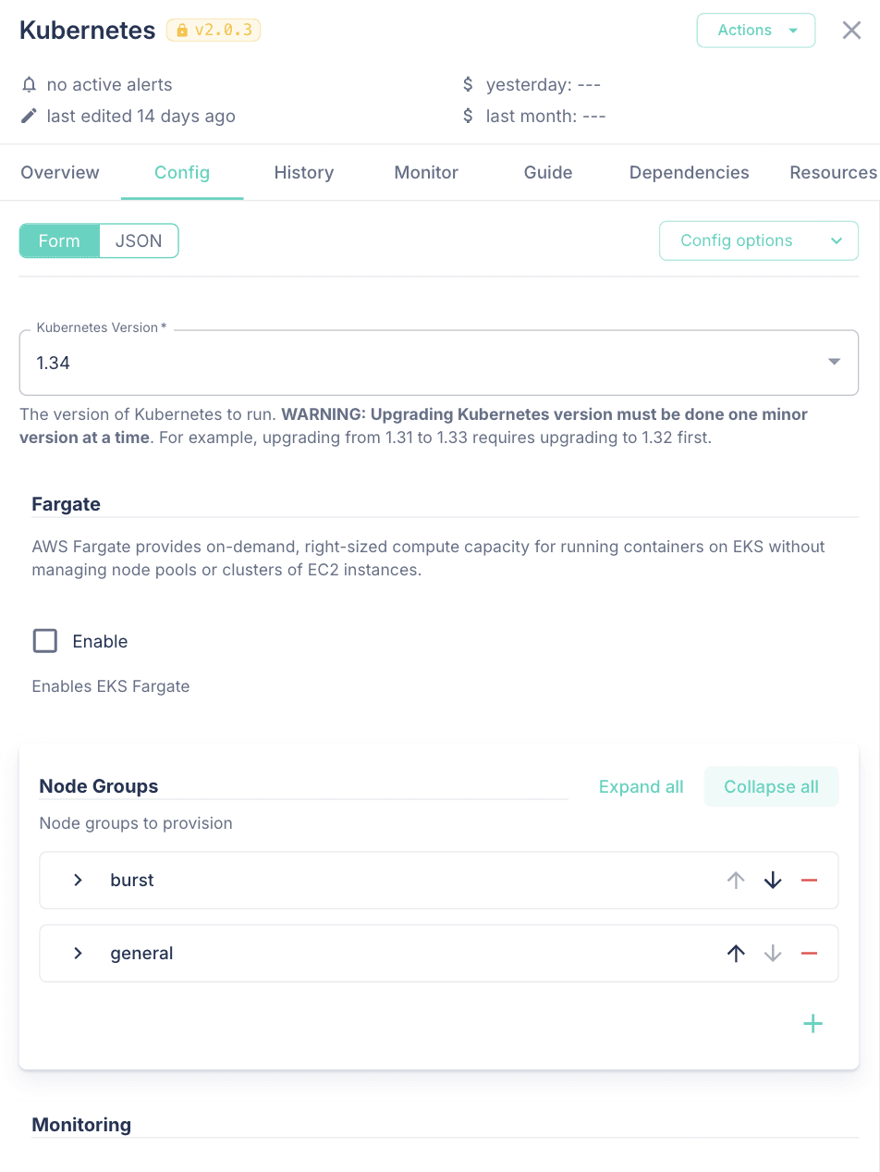Add a new node group with plus icon
Screen dimensions: 880x1172
[x=813, y=1023]
